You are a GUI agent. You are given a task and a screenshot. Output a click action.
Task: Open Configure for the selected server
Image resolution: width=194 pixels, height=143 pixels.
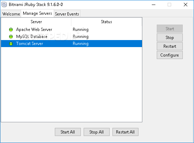(170, 55)
